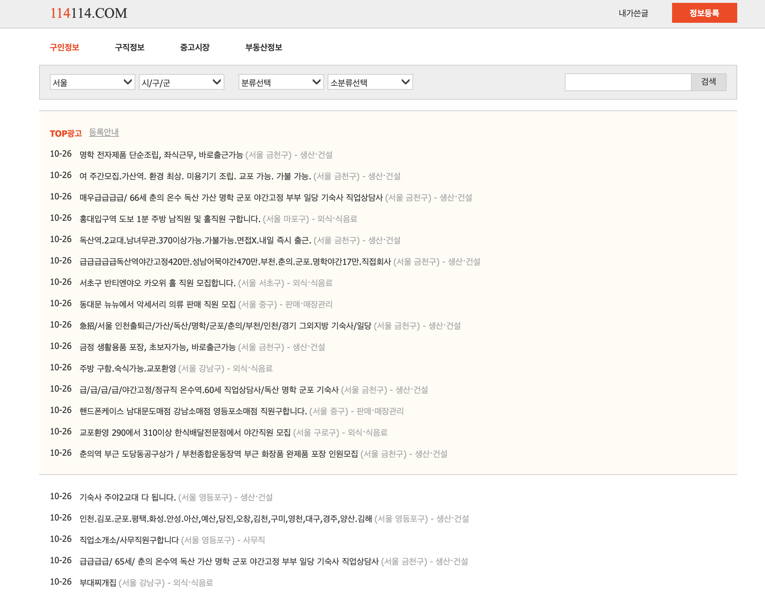Expand the 시/구/군 district dropdown
This screenshot has height=596, width=765.
[x=181, y=82]
